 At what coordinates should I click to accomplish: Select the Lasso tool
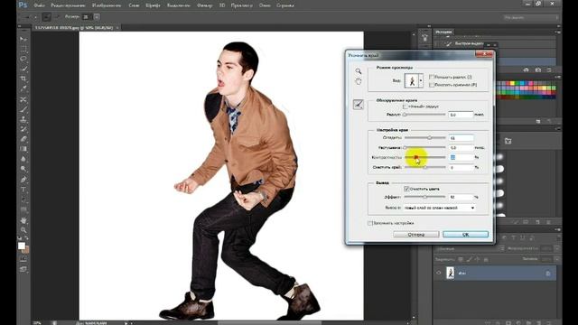pos(23,59)
